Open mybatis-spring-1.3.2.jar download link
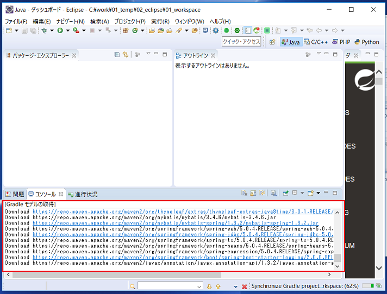The height and width of the screenshot is (294, 387). pos(176,223)
